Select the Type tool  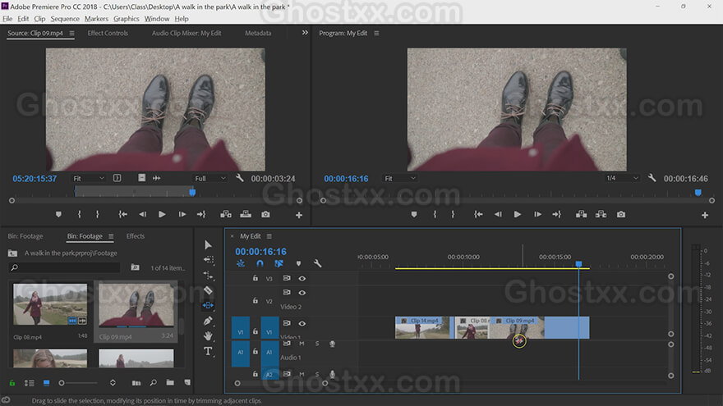[x=208, y=351]
